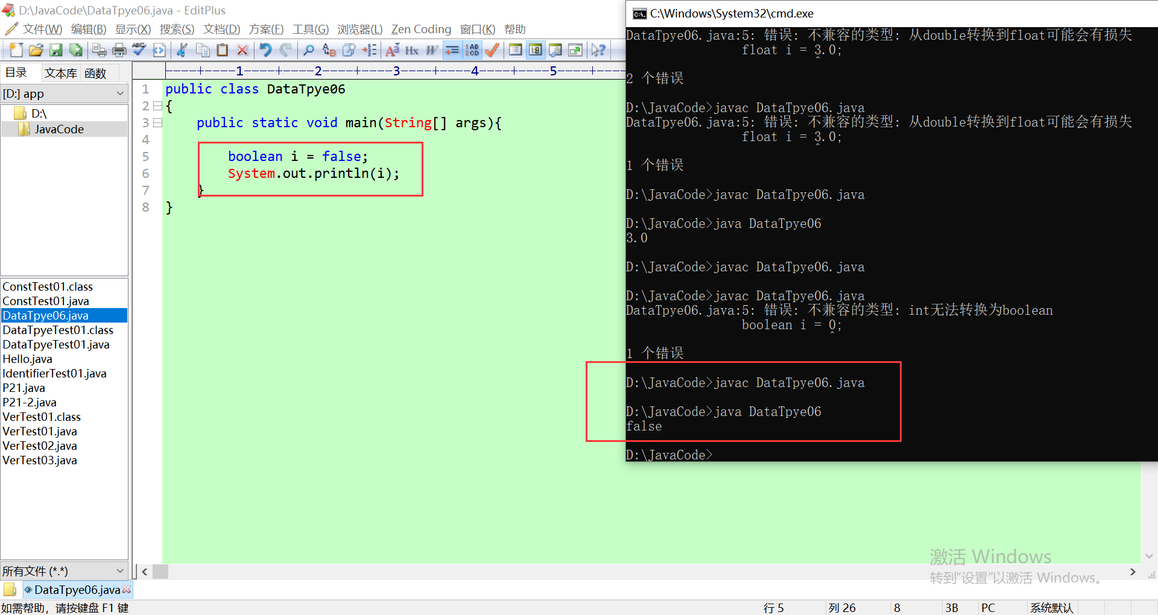
Task: Open print preview from the toolbar
Action: tap(100, 50)
